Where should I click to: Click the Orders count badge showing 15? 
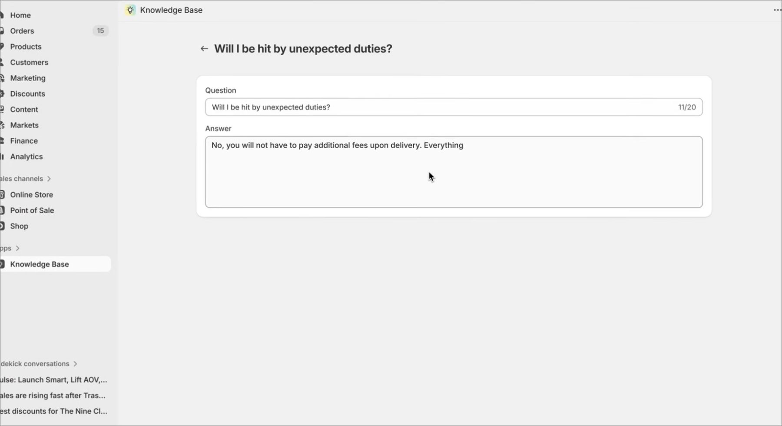pos(100,31)
